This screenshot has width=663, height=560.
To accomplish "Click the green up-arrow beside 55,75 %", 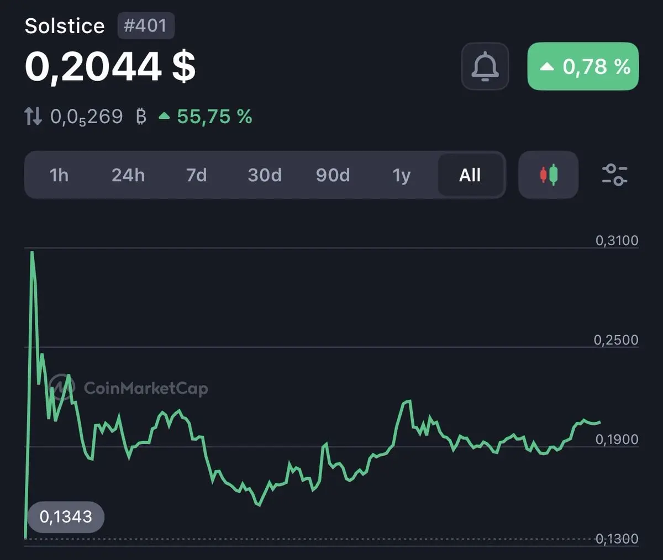I will (164, 117).
